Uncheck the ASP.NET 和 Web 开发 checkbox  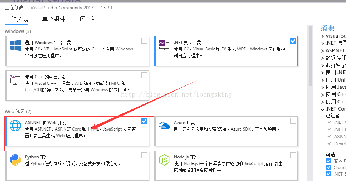pos(144,121)
